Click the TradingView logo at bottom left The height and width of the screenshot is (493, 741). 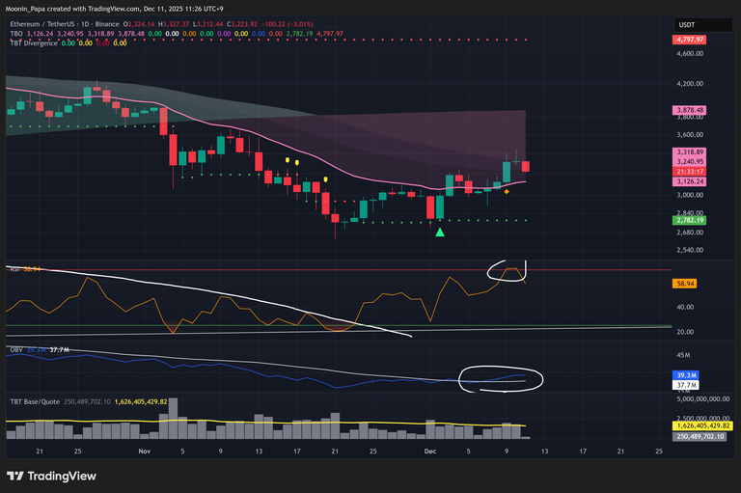(x=55, y=476)
